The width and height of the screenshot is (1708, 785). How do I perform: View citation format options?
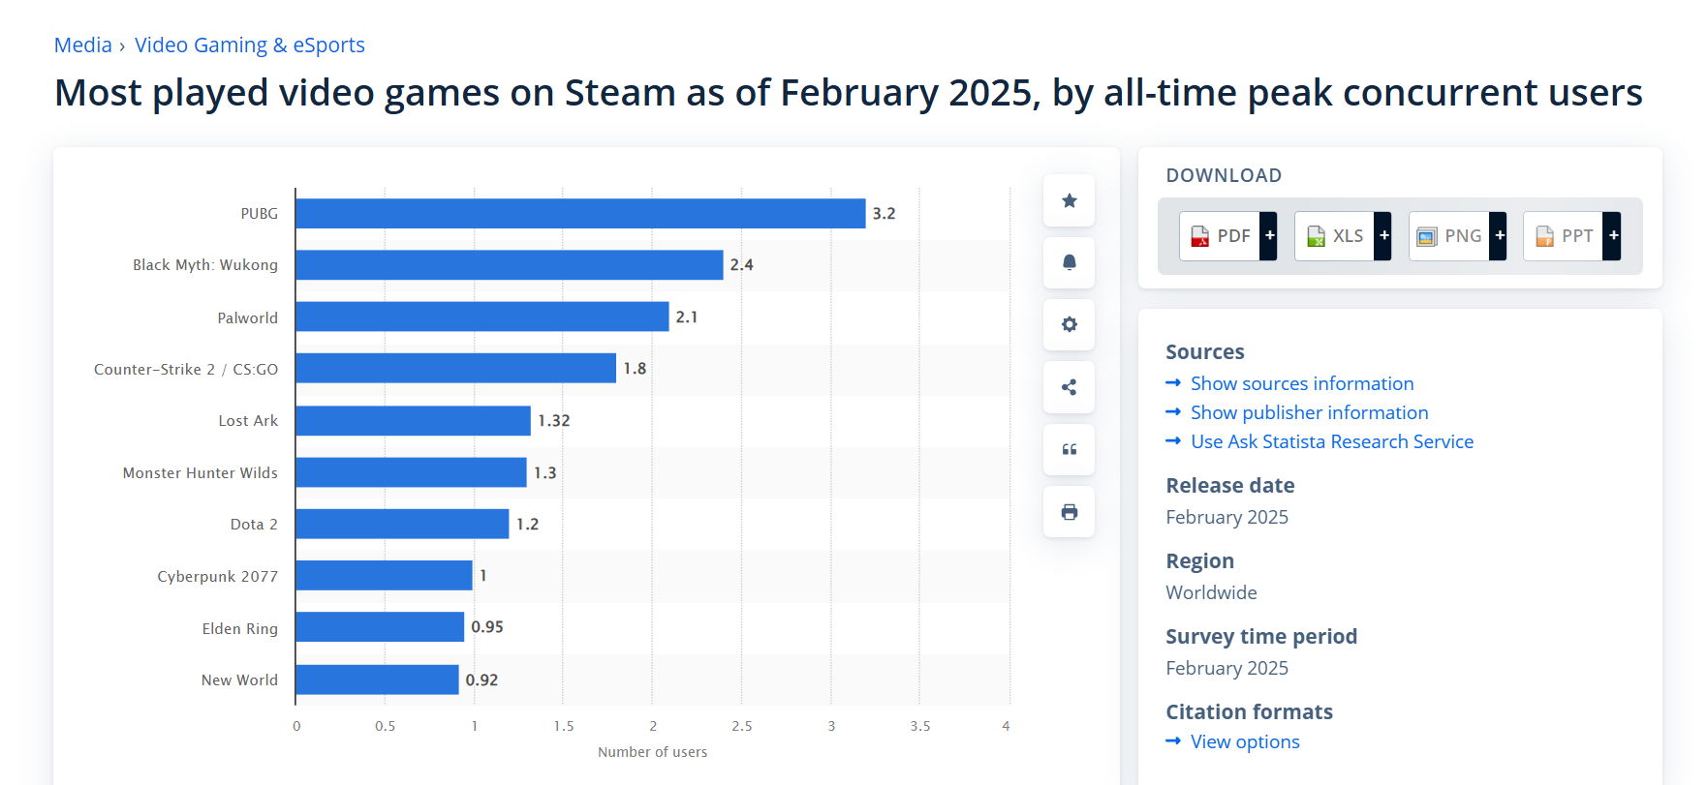1245,741
